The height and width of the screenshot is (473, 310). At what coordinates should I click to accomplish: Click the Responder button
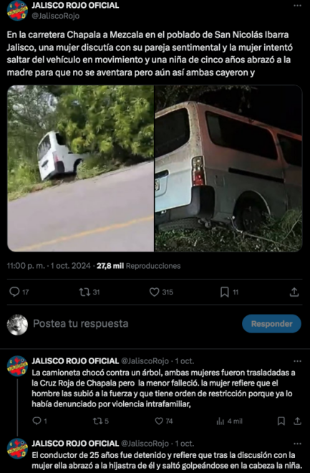(x=271, y=324)
